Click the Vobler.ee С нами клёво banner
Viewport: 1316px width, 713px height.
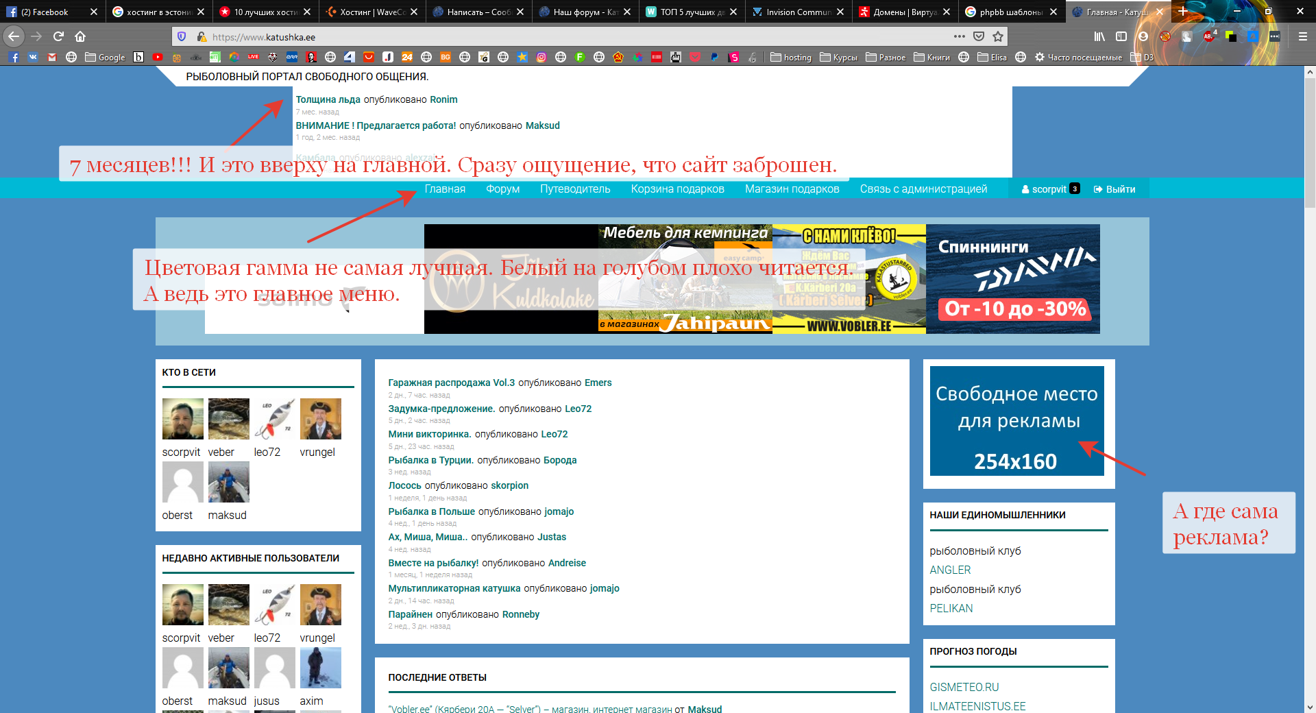tap(849, 279)
